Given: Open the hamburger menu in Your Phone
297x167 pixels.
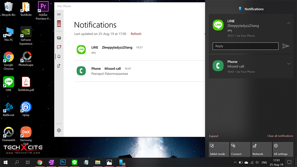Looking at the screenshot, I should click(59, 14).
